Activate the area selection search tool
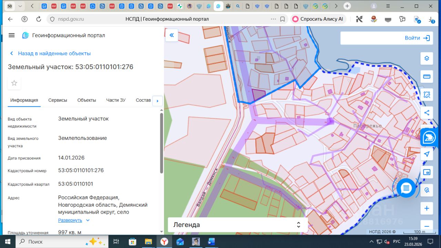The width and height of the screenshot is (441, 248). pyautogui.click(x=427, y=95)
